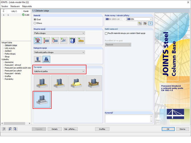191x143 pixels.
Task: Cancel with the Storno button
Action: (182, 129)
